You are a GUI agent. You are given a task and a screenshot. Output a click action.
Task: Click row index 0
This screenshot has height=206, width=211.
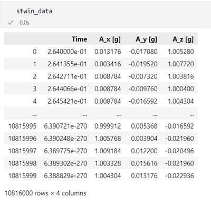35,52
